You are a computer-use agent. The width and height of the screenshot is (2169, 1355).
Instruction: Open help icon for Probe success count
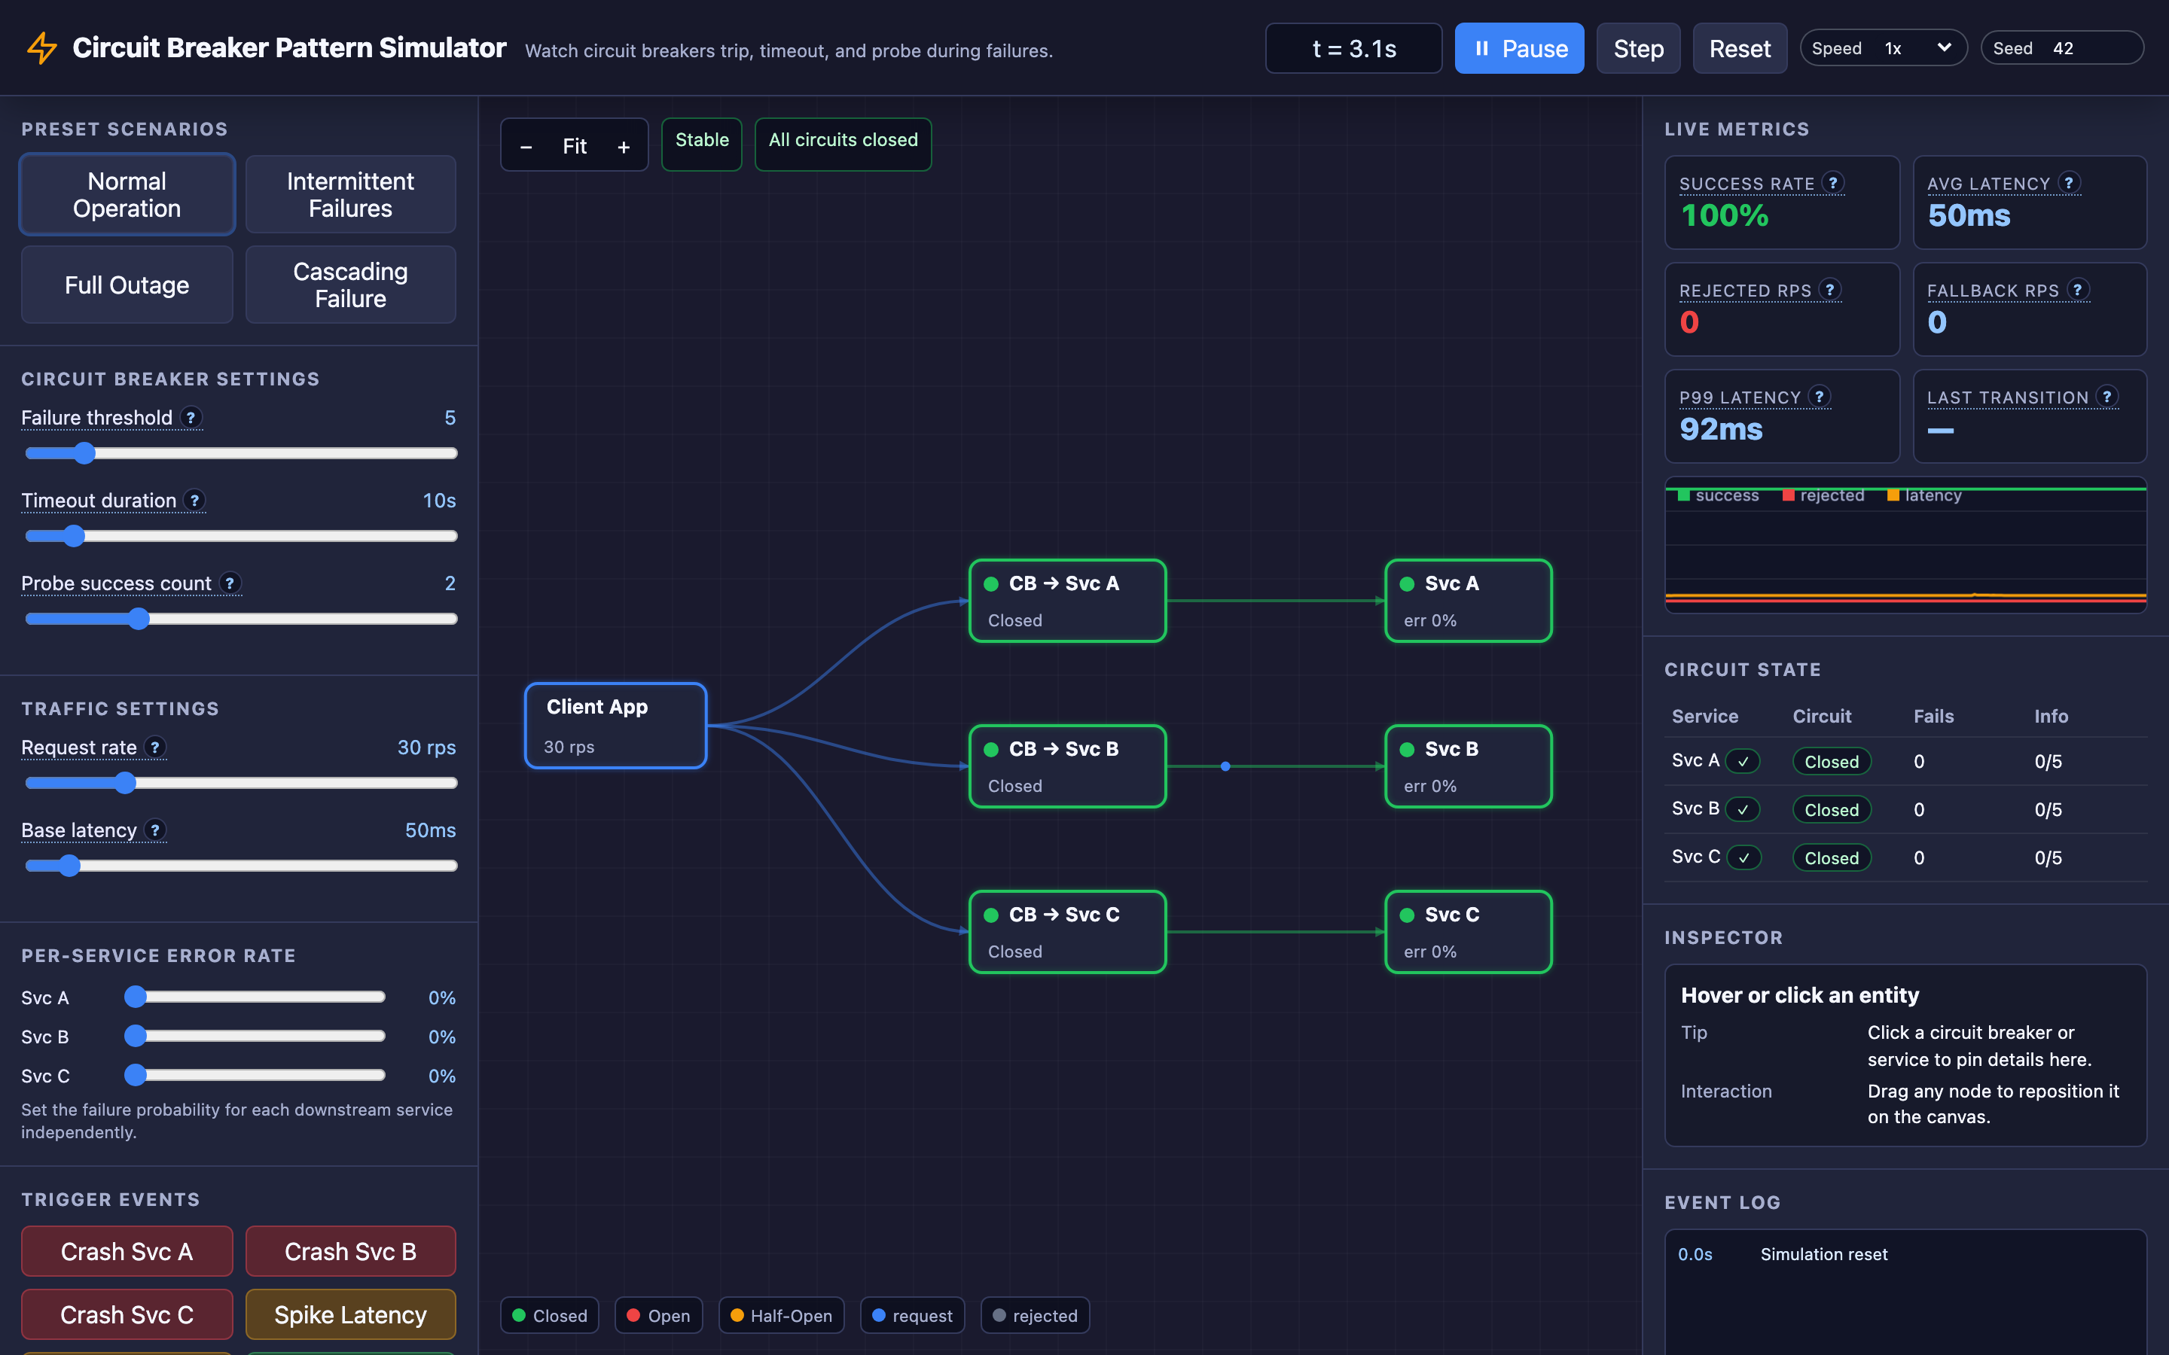[x=230, y=583]
